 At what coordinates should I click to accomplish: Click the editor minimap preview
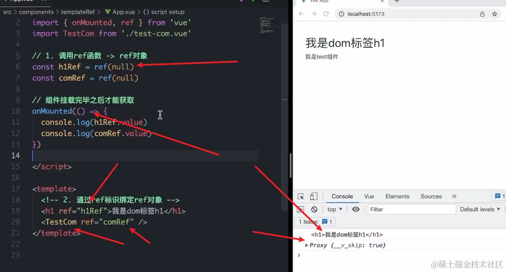[x=267, y=25]
